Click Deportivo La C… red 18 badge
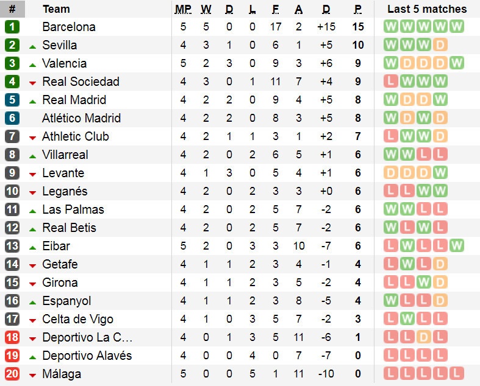Viewport: 480px width, 386px height. [x=12, y=337]
